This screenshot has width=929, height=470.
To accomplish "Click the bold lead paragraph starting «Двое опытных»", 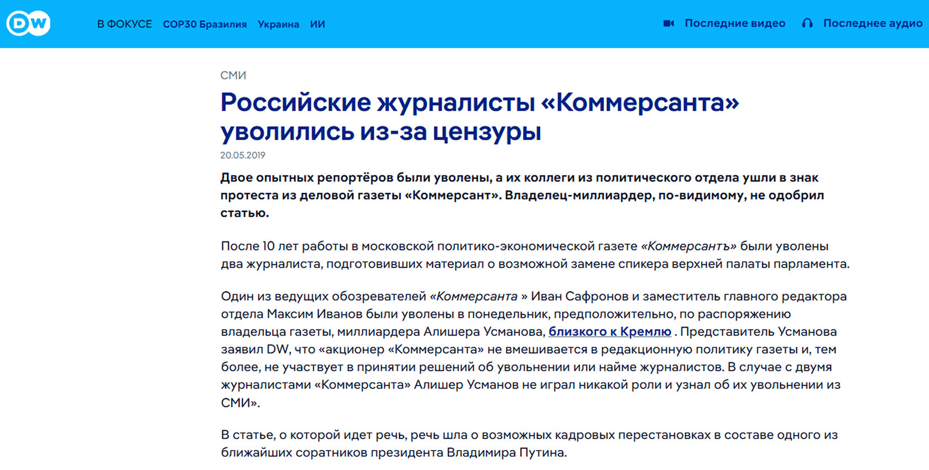I will [522, 195].
